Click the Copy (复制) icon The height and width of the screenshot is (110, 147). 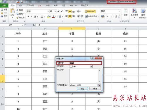[x=17, y=14]
